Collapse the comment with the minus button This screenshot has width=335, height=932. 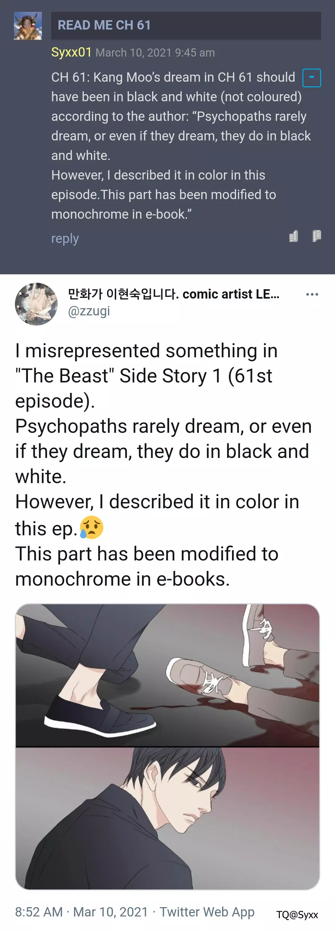pyautogui.click(x=311, y=78)
